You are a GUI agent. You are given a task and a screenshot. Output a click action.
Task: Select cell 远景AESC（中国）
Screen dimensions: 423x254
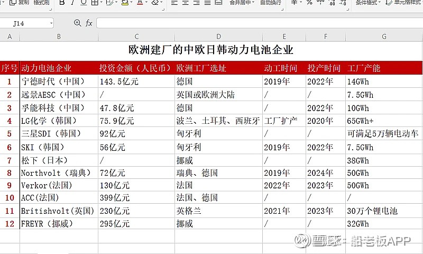[59, 95]
